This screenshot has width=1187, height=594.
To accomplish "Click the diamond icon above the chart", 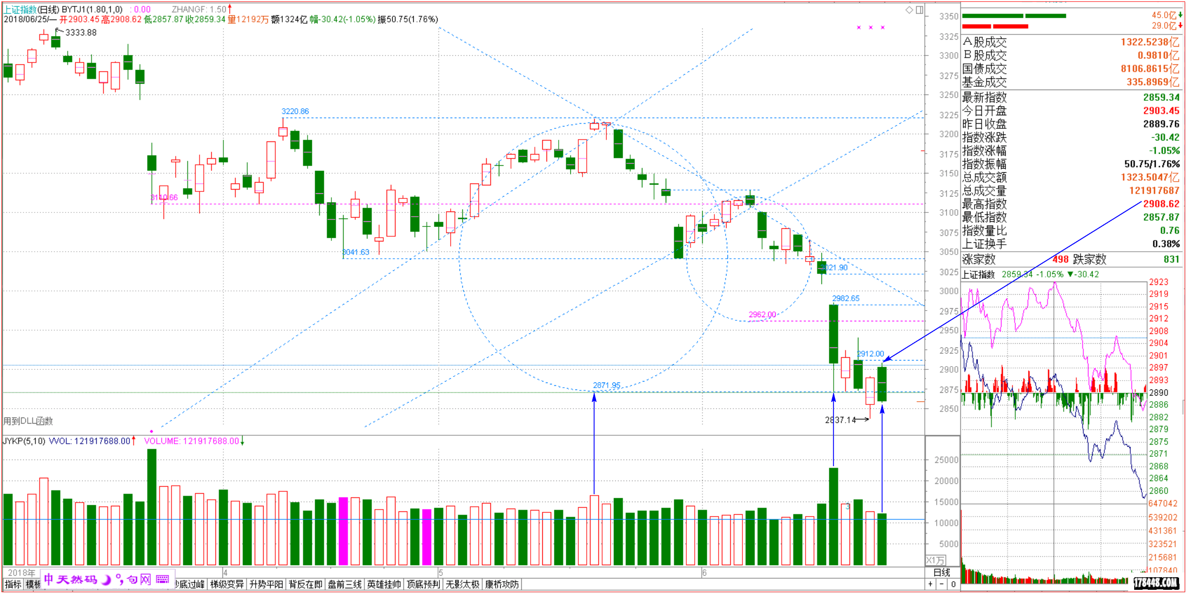I will point(909,10).
